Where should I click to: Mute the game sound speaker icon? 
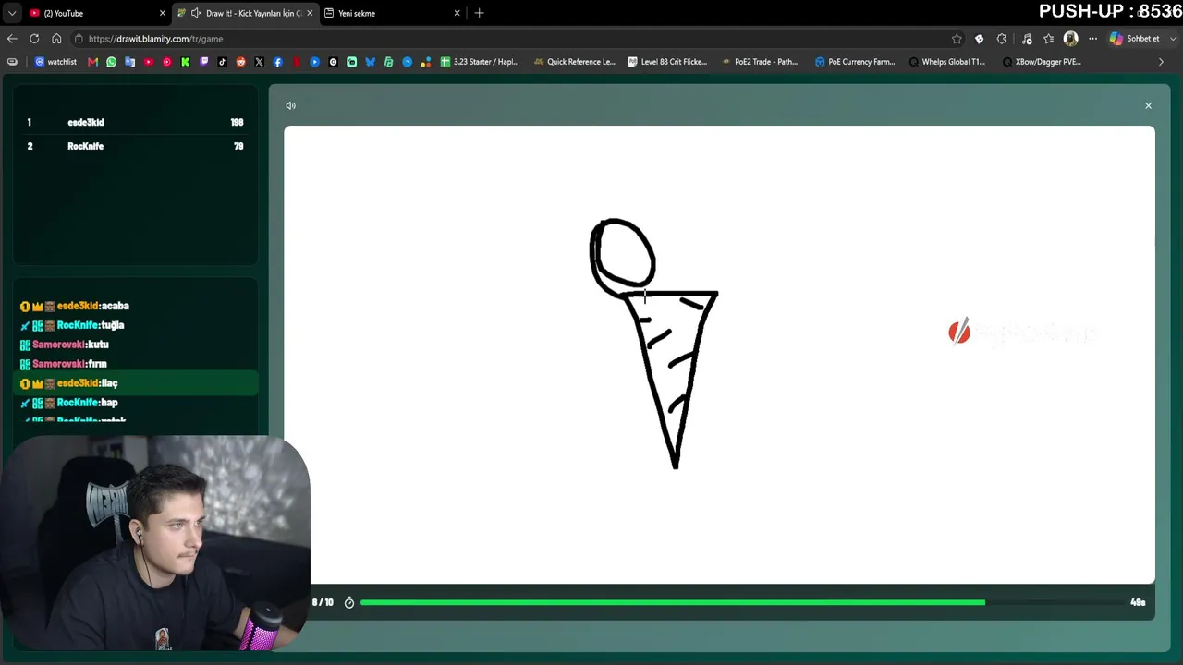(290, 105)
